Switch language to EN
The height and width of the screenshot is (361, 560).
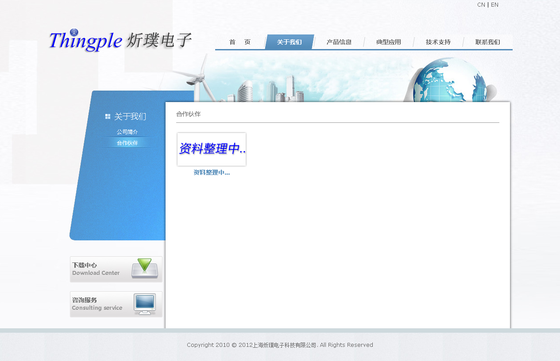click(494, 5)
